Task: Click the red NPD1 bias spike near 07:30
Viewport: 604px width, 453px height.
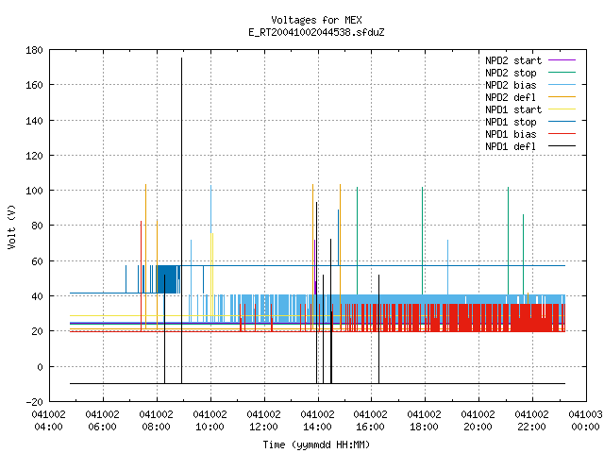Action: 141,276
